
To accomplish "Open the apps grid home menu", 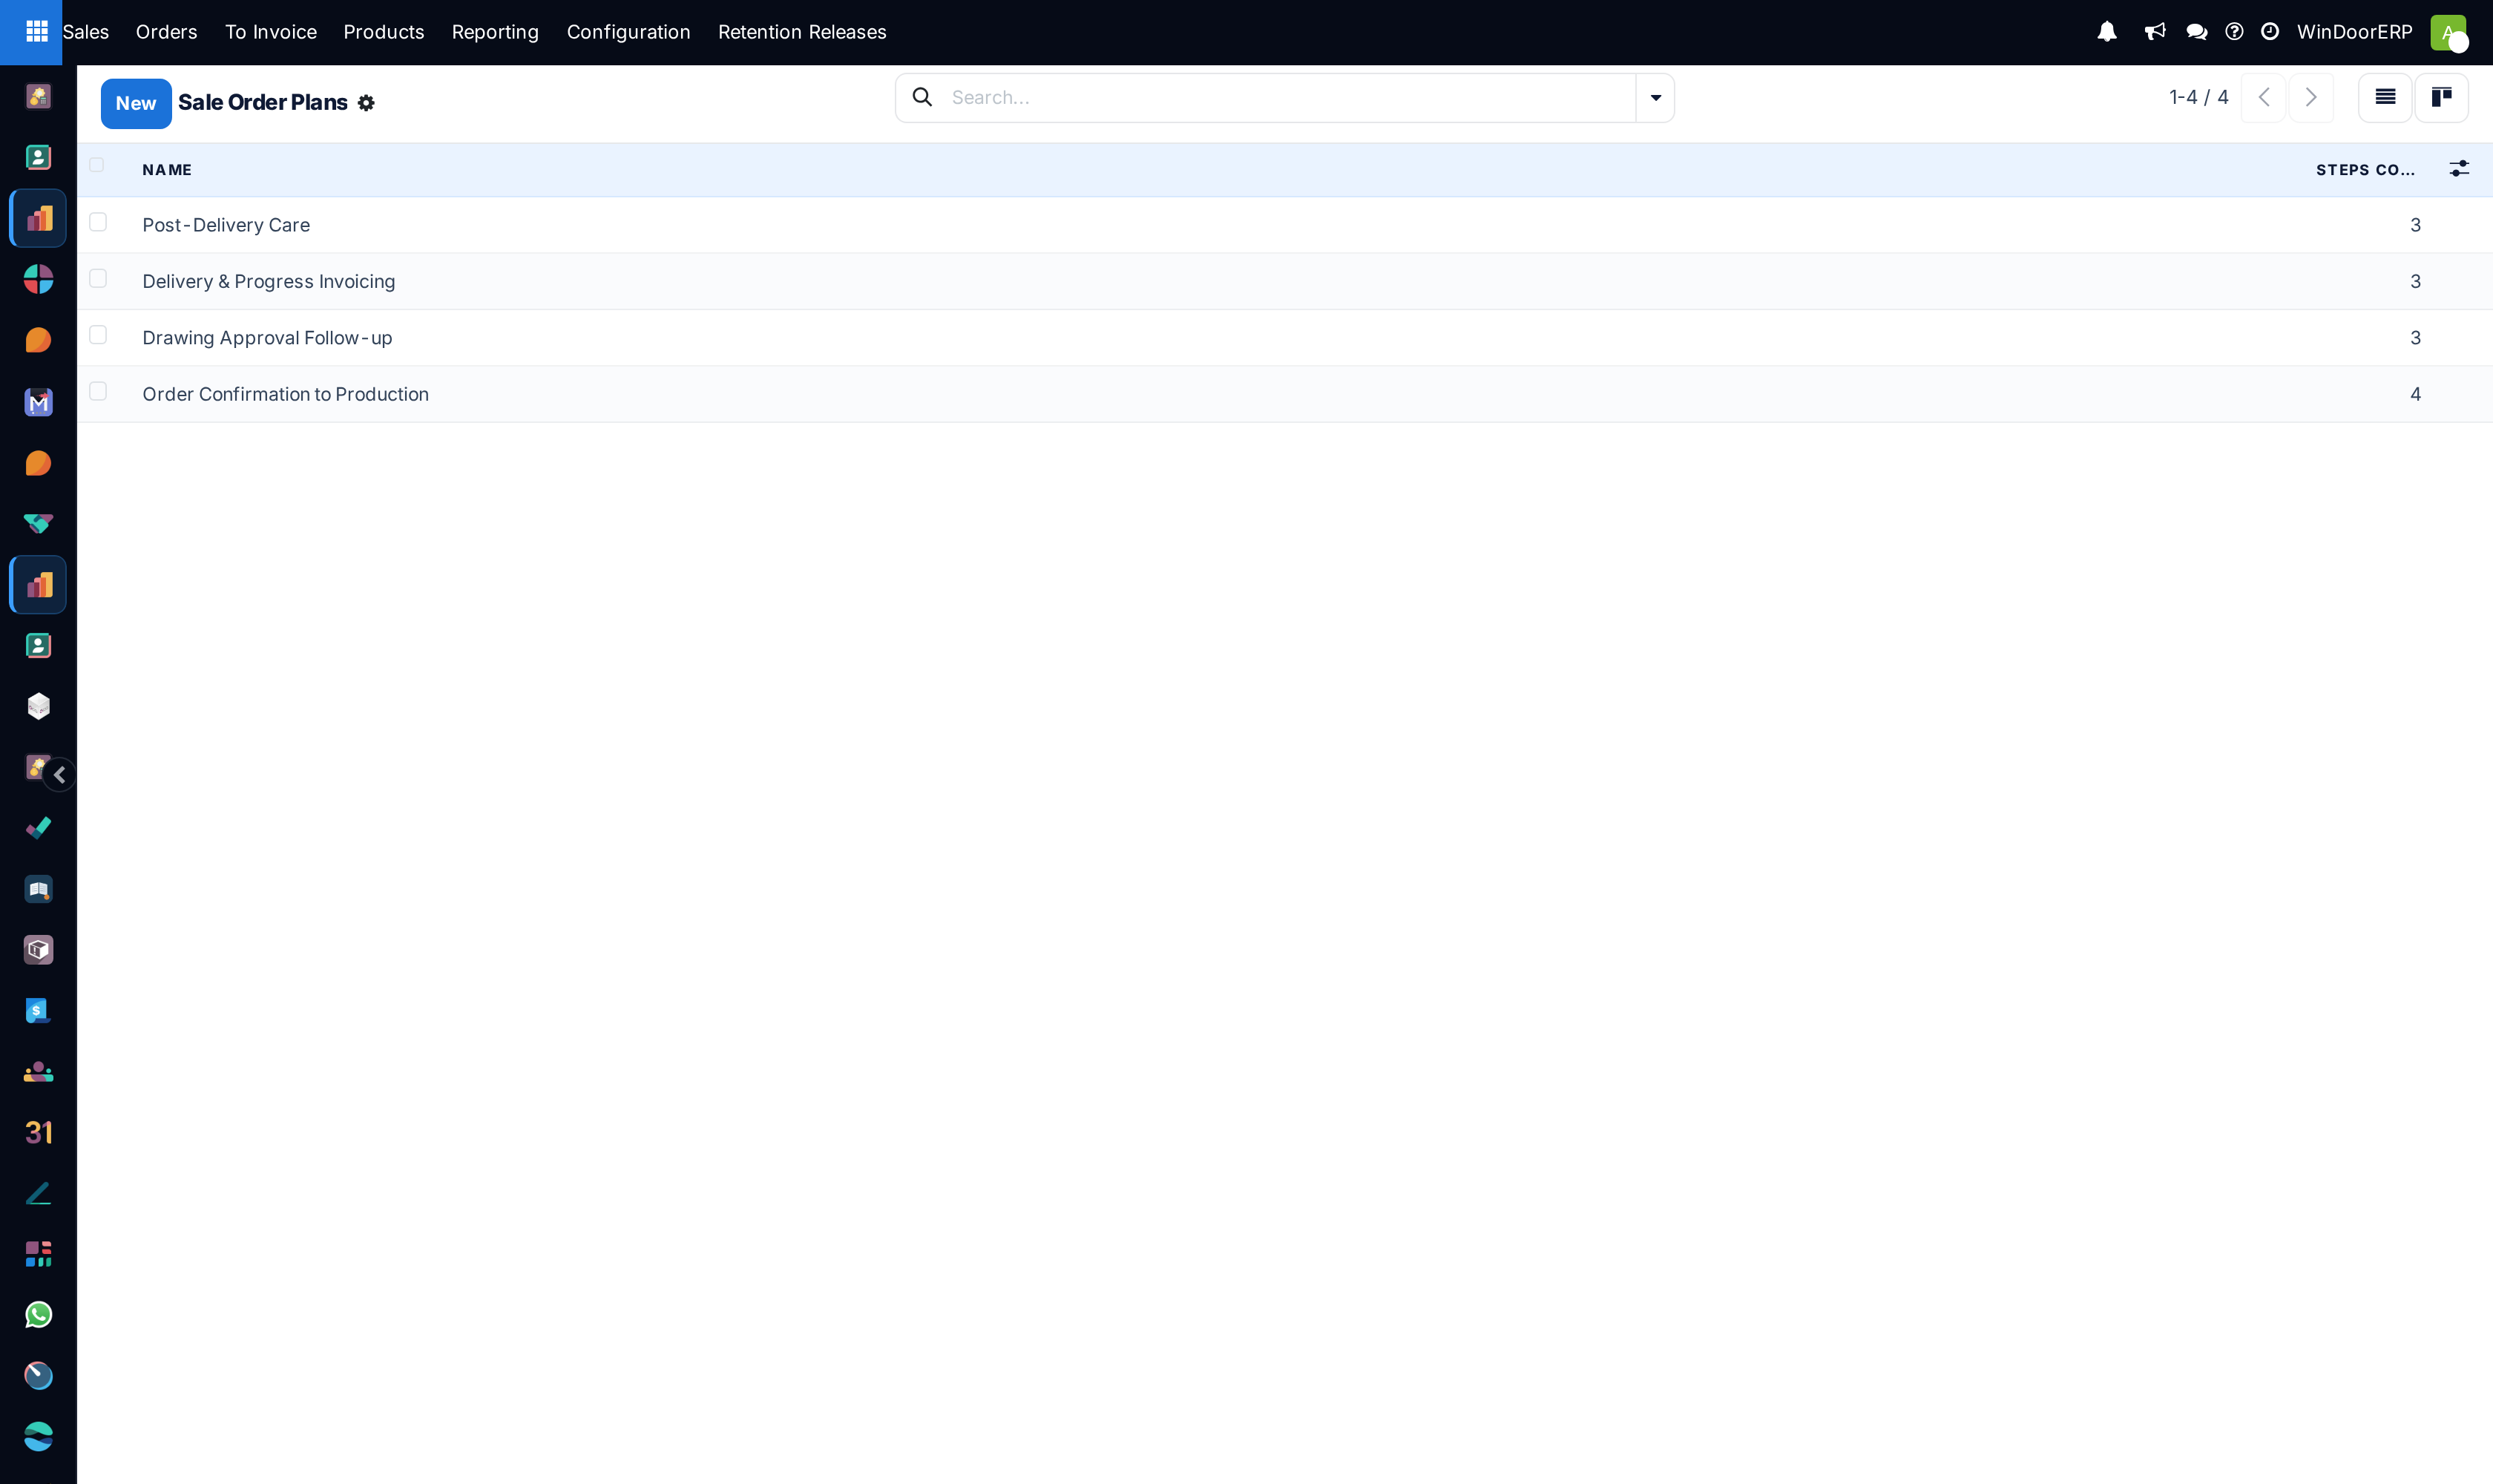I will point(36,32).
